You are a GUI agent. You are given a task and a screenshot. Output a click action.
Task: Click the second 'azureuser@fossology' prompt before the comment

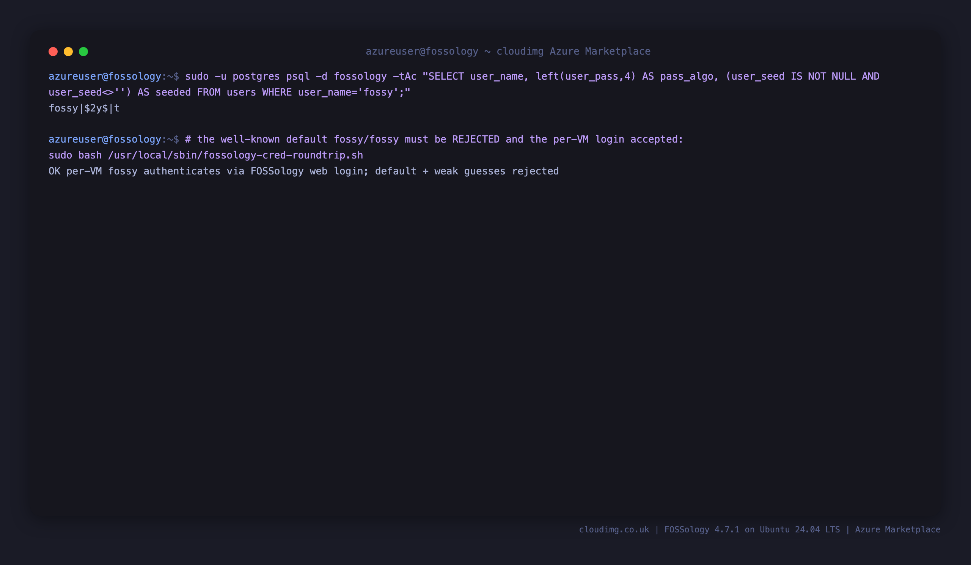point(105,140)
